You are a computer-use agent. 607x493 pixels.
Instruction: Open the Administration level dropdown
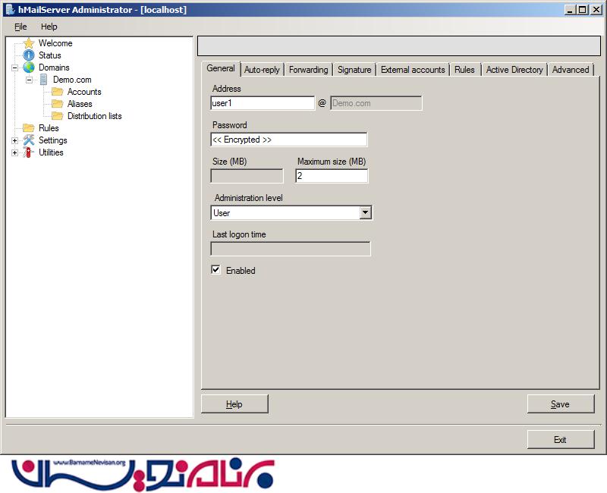(x=365, y=212)
